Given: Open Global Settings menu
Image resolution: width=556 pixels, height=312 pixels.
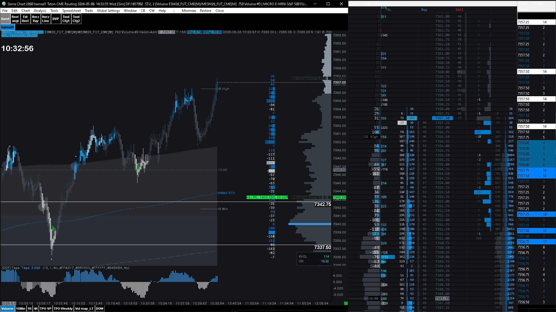Looking at the screenshot, I should click(108, 11).
